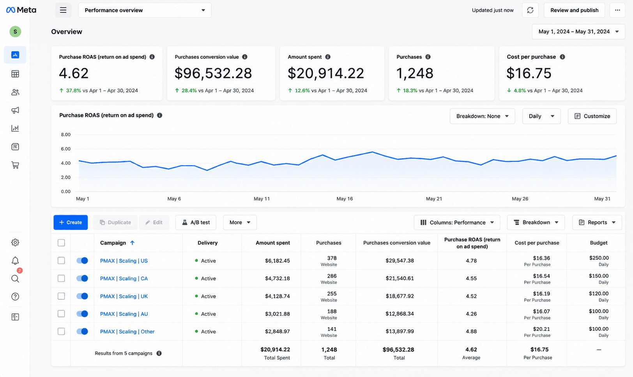This screenshot has height=377, width=633.
Task: Open the Performance overview dropdown
Action: click(x=145, y=10)
